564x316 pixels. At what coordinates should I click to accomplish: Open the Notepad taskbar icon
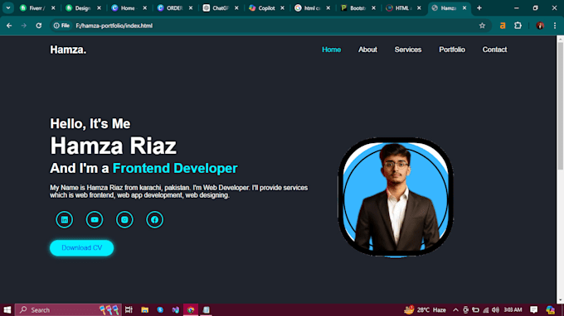coord(206,309)
